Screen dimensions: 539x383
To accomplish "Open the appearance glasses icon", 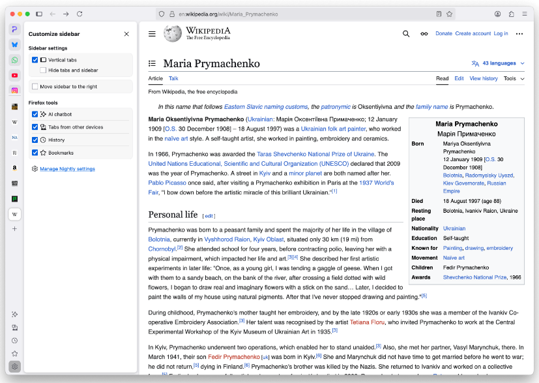I will pyautogui.click(x=424, y=34).
